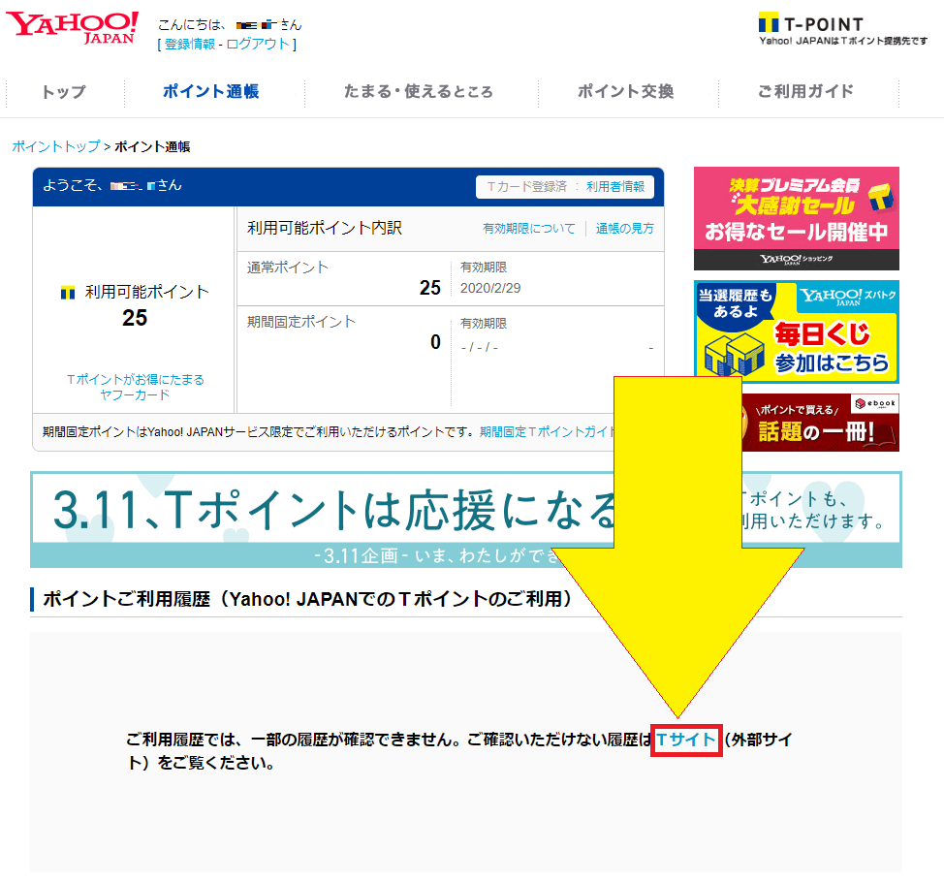Open the ご利用ガイド tab
944x882 pixels.
pyautogui.click(x=806, y=92)
